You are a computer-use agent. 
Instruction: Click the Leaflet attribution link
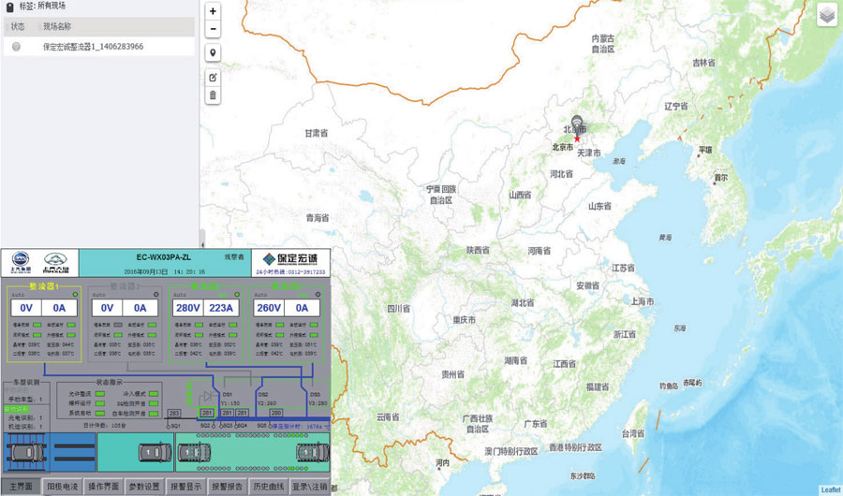(x=830, y=490)
